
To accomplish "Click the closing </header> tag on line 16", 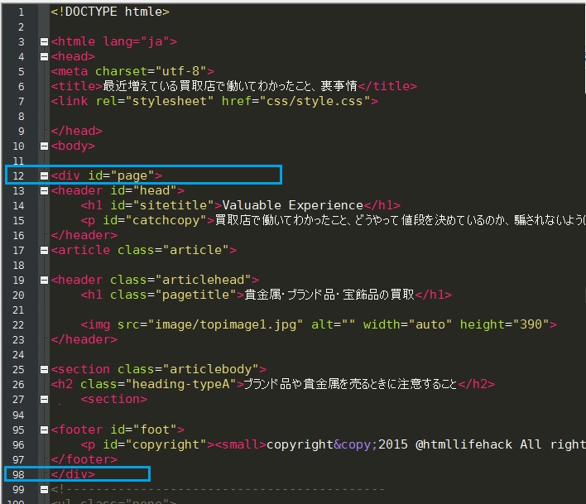I will point(84,235).
